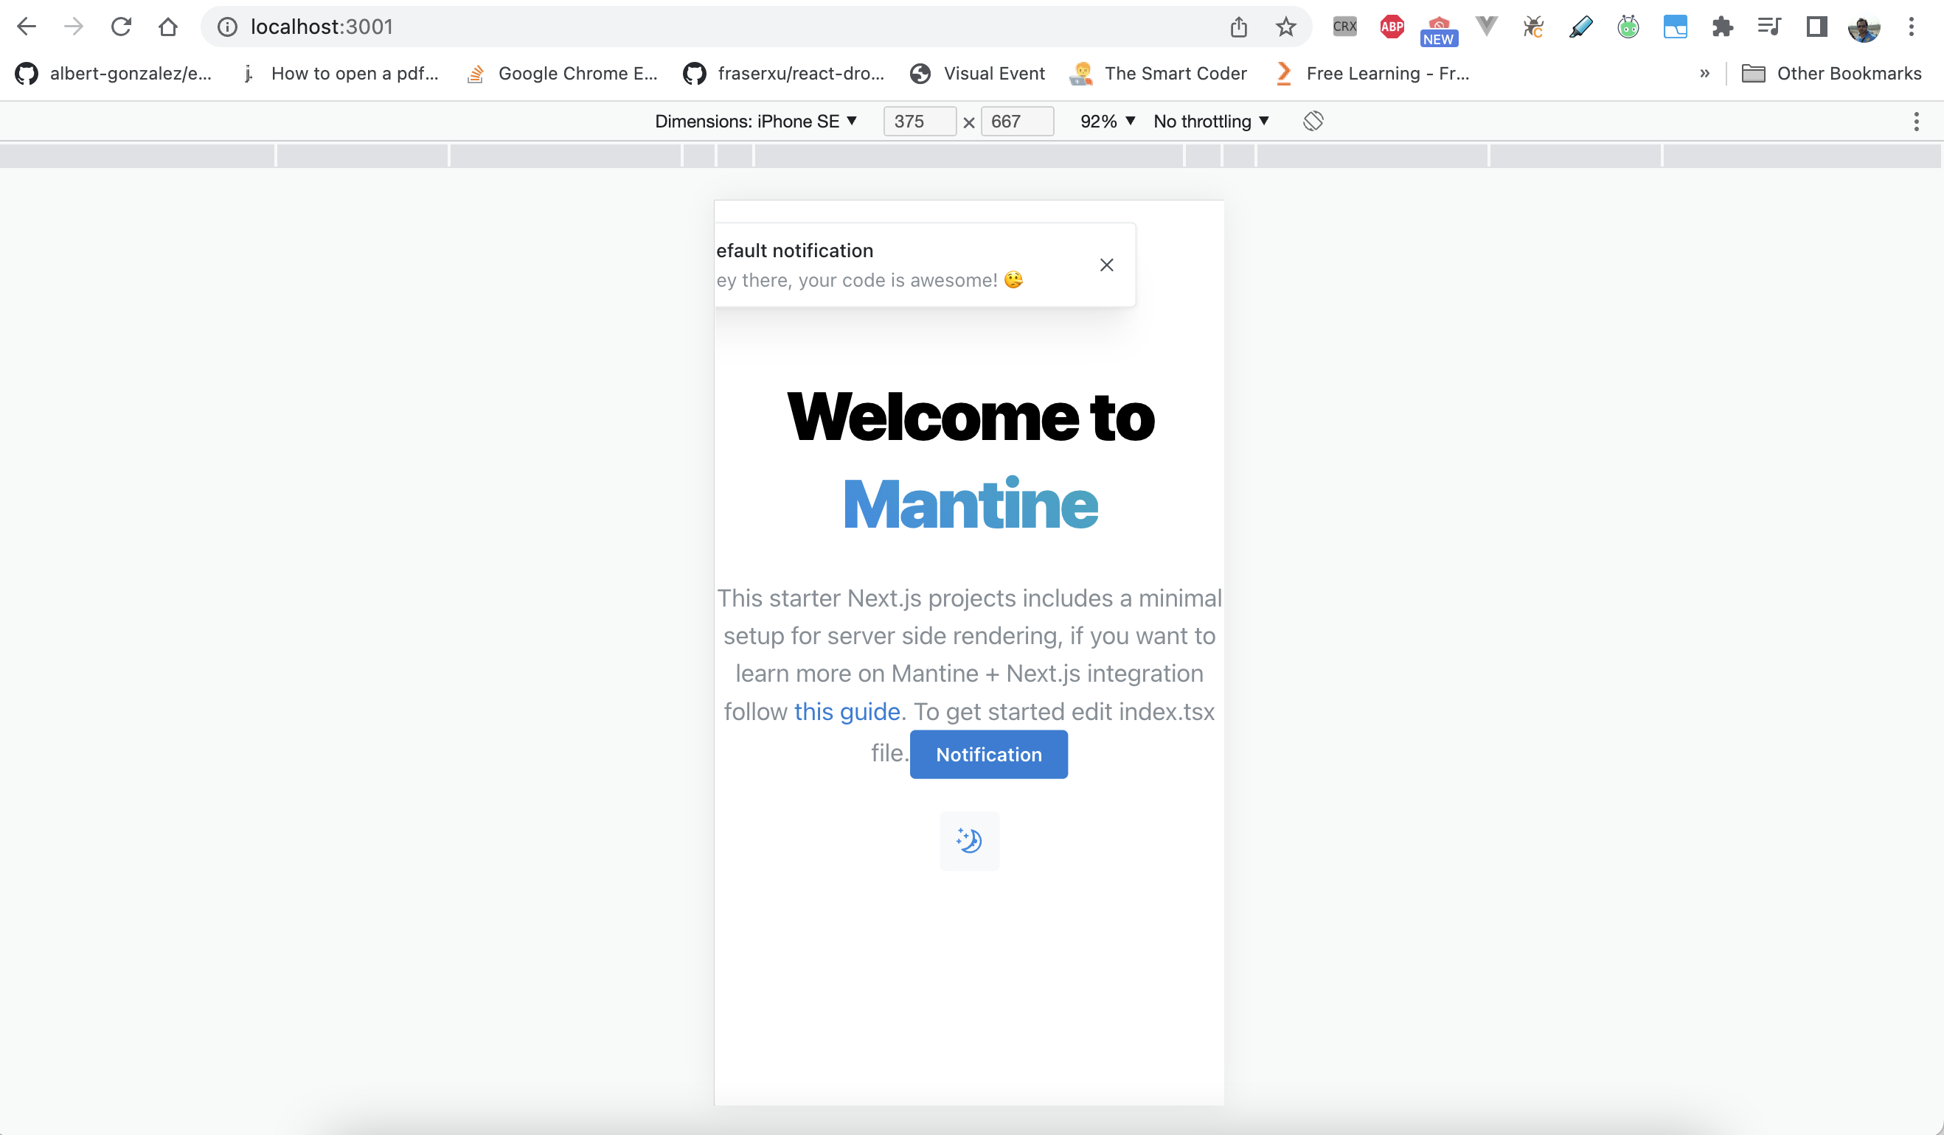
Task: Toggle the extension labeled NEW
Action: [x=1438, y=26]
